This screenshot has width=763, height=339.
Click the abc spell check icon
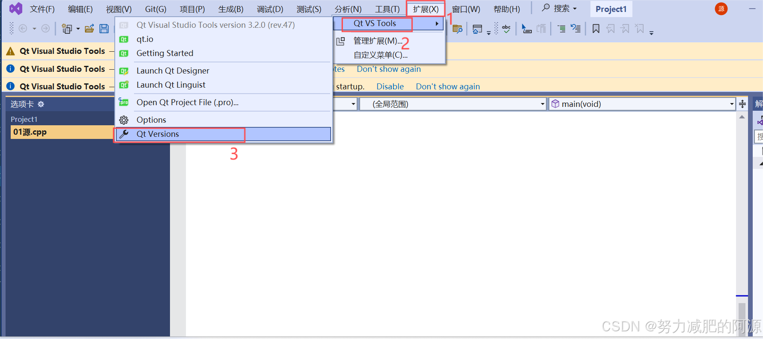coord(506,29)
